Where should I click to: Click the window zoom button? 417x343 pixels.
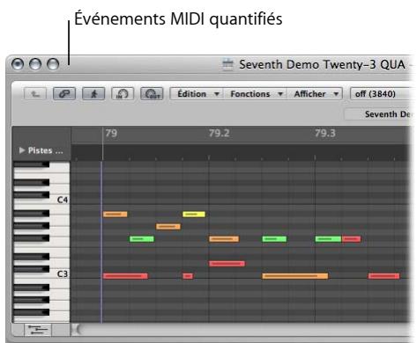tap(53, 64)
